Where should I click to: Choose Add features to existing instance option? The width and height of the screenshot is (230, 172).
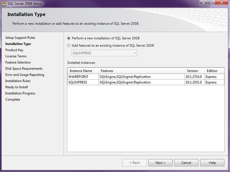[68, 46]
